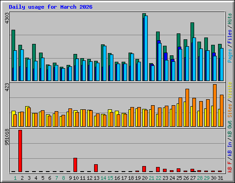Click the red kB bar on day 13
Image resolution: width=235 pixels, height=183 pixels.
coord(96,168)
